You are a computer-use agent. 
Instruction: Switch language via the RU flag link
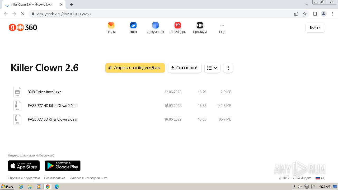click(x=321, y=178)
